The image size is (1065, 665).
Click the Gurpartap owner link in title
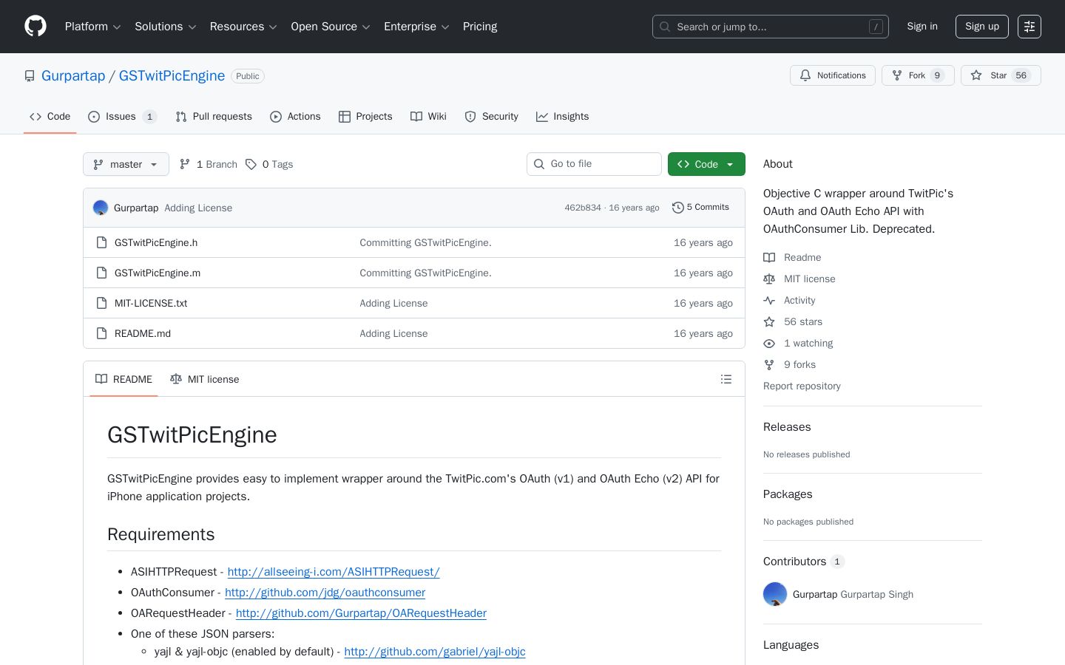(73, 76)
